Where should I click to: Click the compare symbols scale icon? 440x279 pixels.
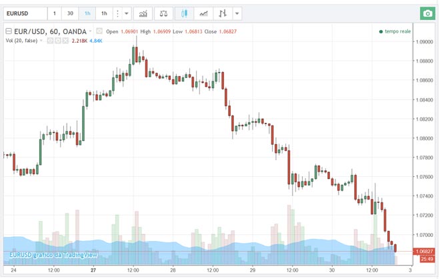[163, 13]
